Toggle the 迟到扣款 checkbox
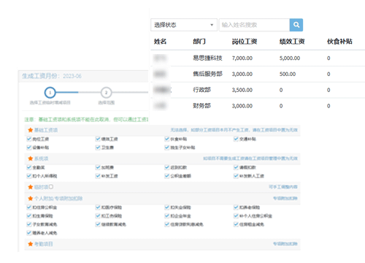The image size is (365, 263). pos(167,167)
